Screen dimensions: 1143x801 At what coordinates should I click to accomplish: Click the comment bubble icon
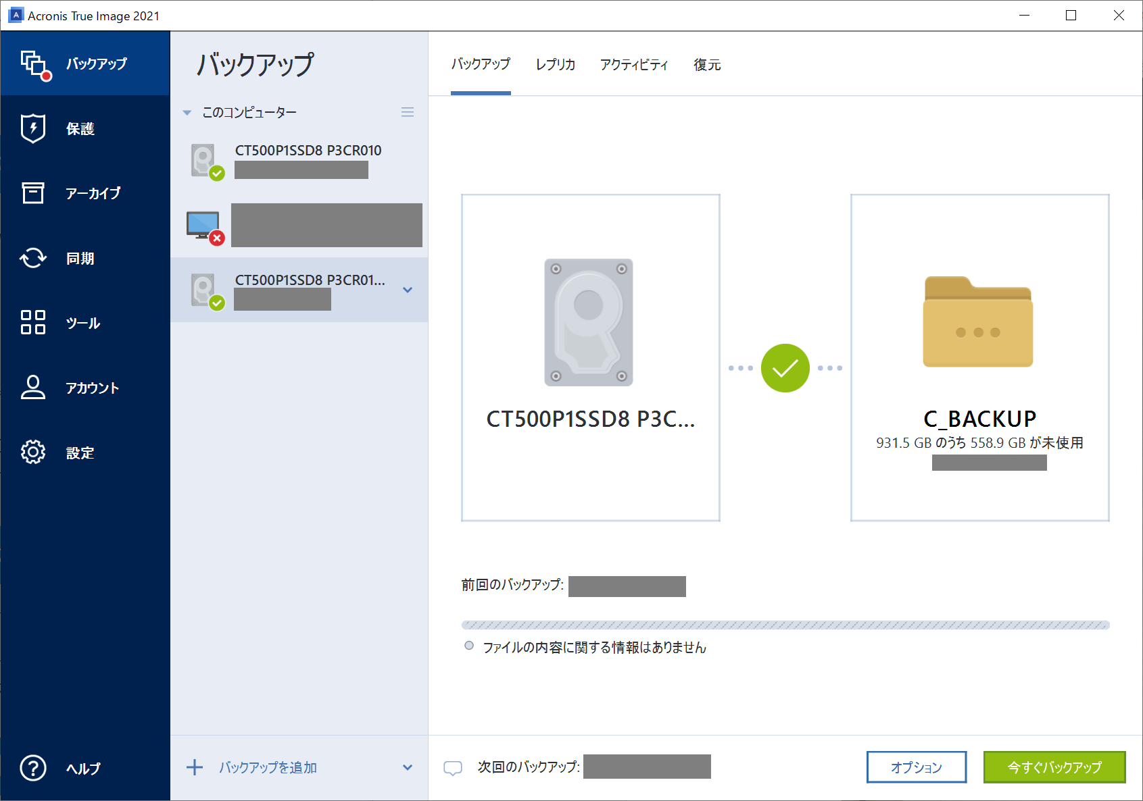[x=453, y=768]
